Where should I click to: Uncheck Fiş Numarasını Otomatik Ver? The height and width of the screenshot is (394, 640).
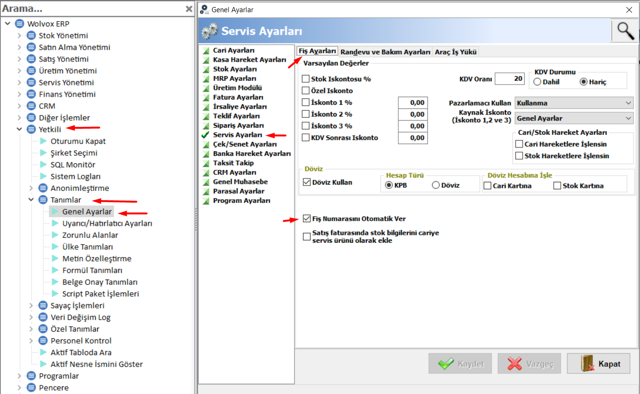[307, 218]
